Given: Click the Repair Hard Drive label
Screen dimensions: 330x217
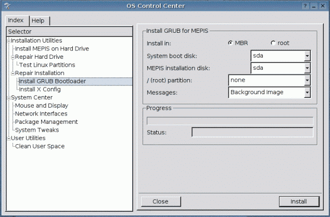Looking at the screenshot, I should click(39, 57).
